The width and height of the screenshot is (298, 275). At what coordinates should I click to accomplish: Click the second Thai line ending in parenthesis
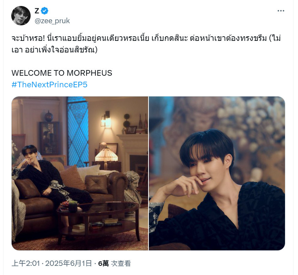pos(54,50)
